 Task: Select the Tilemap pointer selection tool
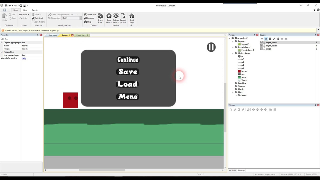coord(231,109)
